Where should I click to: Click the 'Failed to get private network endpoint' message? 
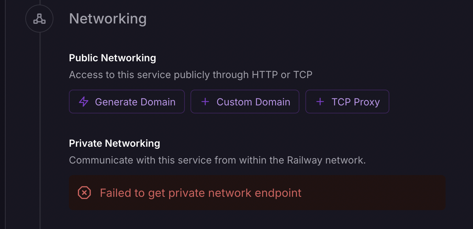pos(201,193)
